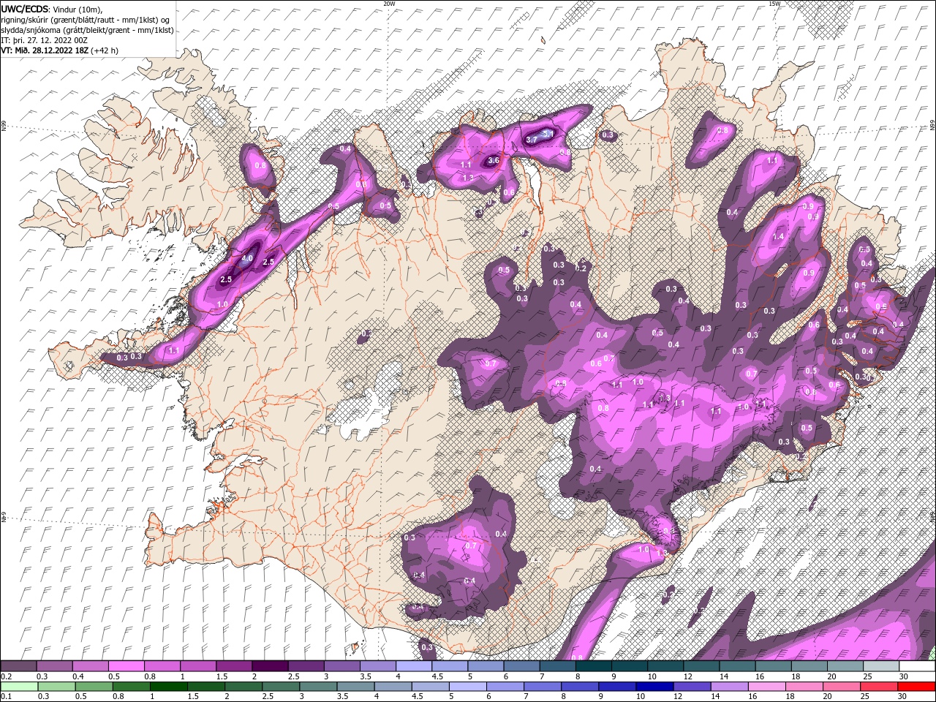Image resolution: width=936 pixels, height=702 pixels.
Task: Click "Vindur (10m)" in the header
Action: coord(78,9)
